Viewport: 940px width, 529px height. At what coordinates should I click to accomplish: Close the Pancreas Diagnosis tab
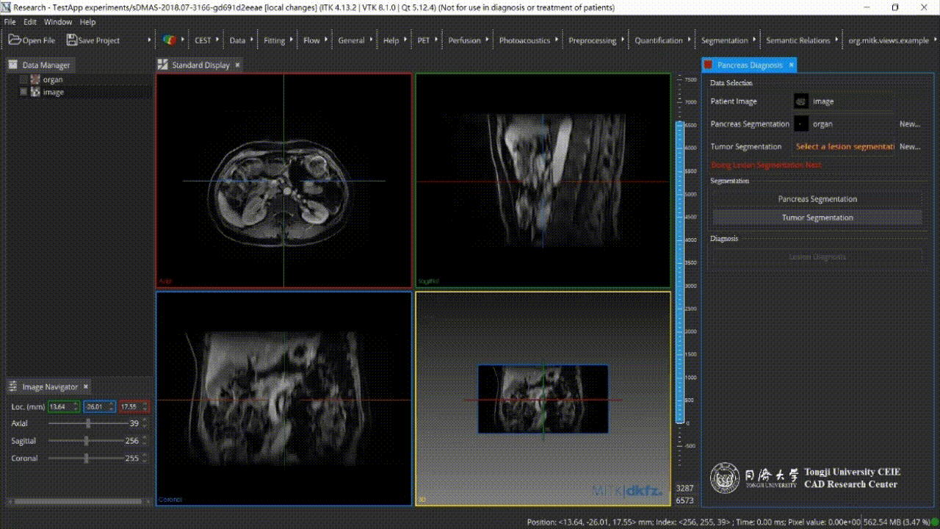(791, 65)
